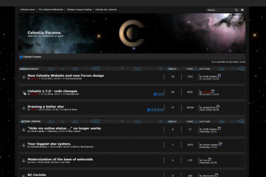Click the current date and time text
The height and width of the screenshot is (177, 266).
pos(228,62)
